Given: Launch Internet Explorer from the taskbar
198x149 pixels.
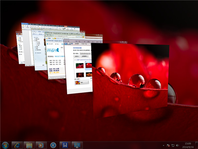Looking at the screenshot, I should 17,145.
